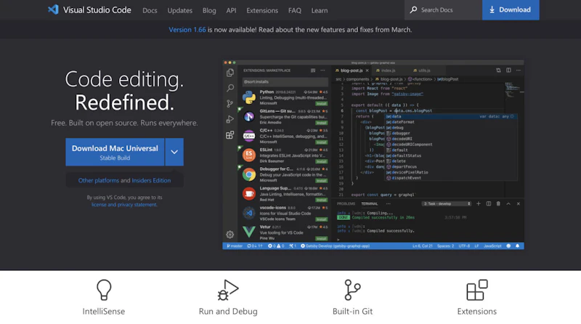Screen dimensions: 581x324
Task: Open the Insiders Edition link
Action: [151, 181]
